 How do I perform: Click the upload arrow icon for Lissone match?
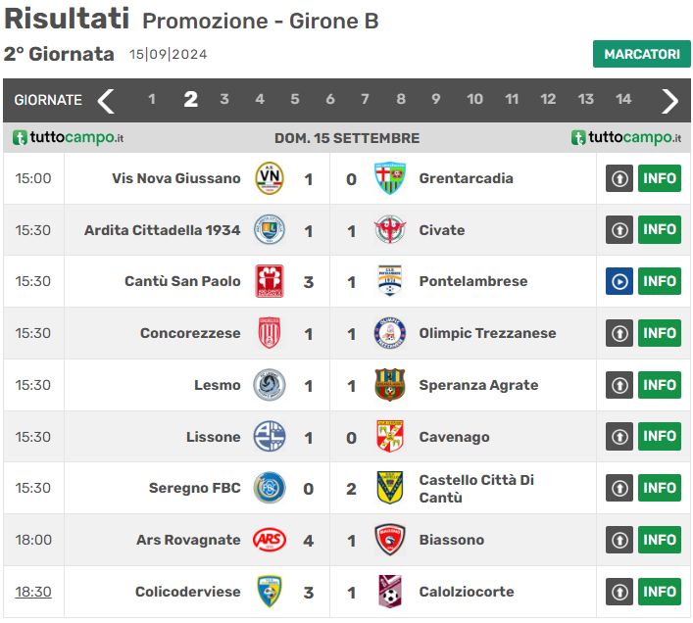coord(619,437)
